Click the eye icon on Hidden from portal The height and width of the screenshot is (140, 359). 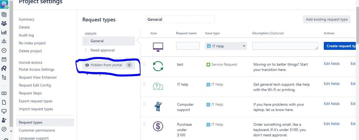(x=87, y=65)
